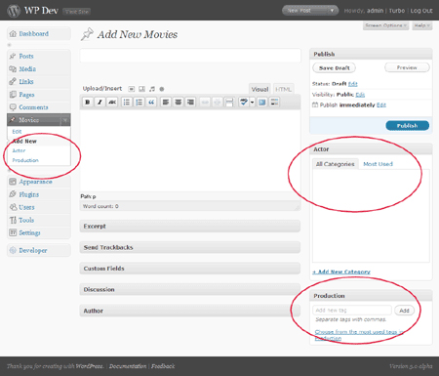Click the Preview button
This screenshot has width=439, height=376.
pyautogui.click(x=407, y=67)
